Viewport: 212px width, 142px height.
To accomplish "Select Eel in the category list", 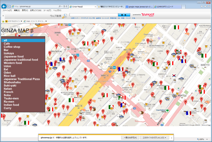I will point(23,69).
